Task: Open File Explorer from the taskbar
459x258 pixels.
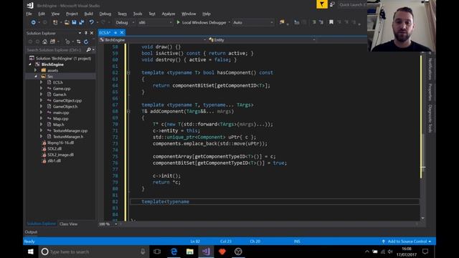Action: (189, 252)
